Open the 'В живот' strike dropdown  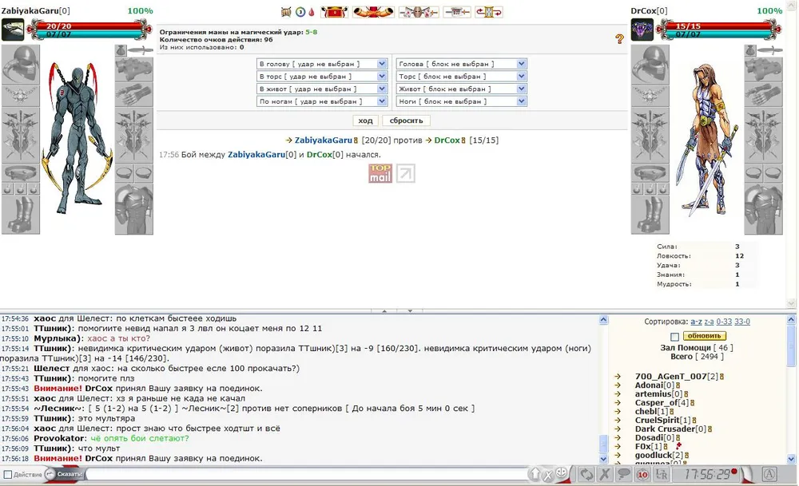322,89
